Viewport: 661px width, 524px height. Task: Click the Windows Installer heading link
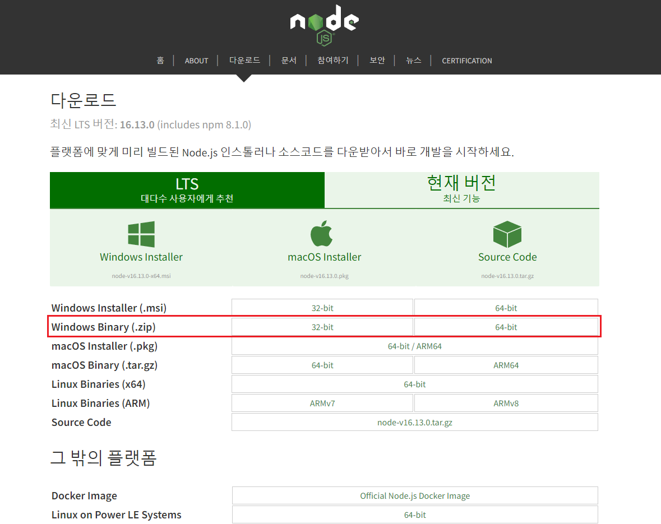(x=141, y=257)
